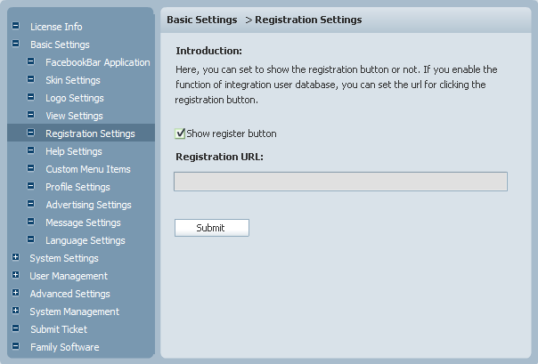The image size is (538, 364).
Task: Open FacebookBar Application settings page
Action: [x=98, y=62]
